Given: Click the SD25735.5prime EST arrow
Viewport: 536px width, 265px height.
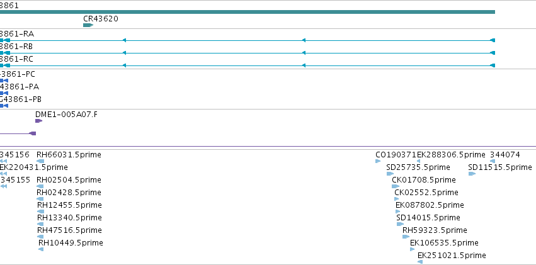Looking at the screenshot, I should (x=390, y=174).
